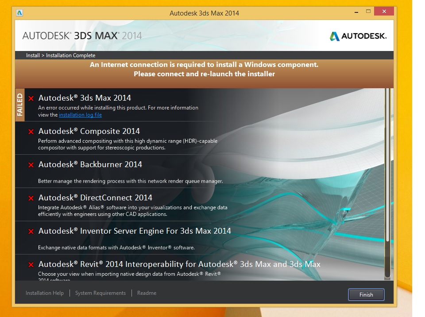Click the Composite HDR compositing description
Image resolution: width=425 pixels, height=317 pixels.
(127, 145)
